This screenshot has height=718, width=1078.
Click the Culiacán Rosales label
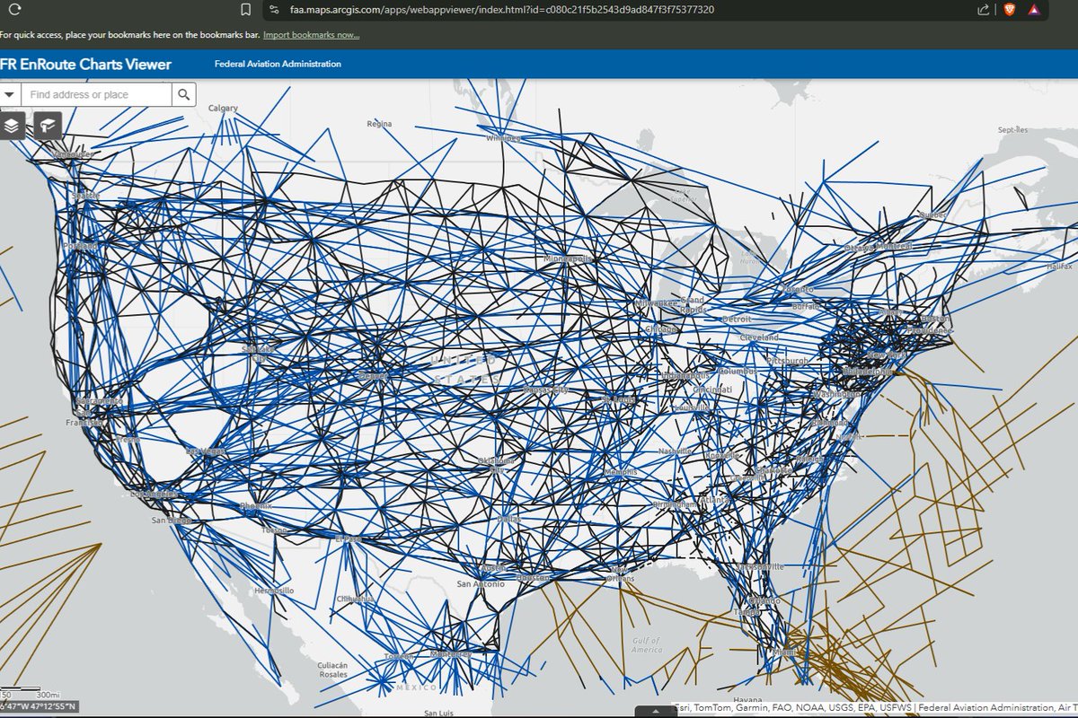point(333,669)
